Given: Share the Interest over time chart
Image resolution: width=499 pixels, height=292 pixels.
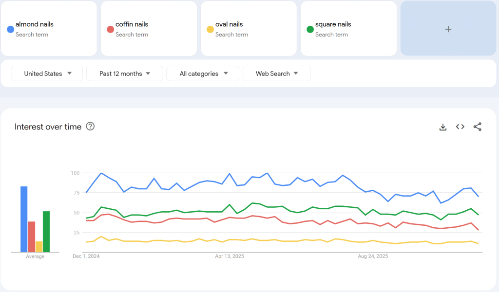Looking at the screenshot, I should 478,127.
